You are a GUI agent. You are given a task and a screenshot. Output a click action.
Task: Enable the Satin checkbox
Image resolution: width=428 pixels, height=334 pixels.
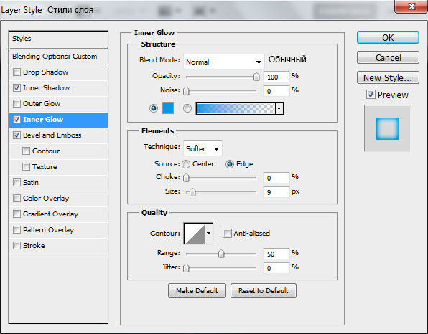coord(17,183)
